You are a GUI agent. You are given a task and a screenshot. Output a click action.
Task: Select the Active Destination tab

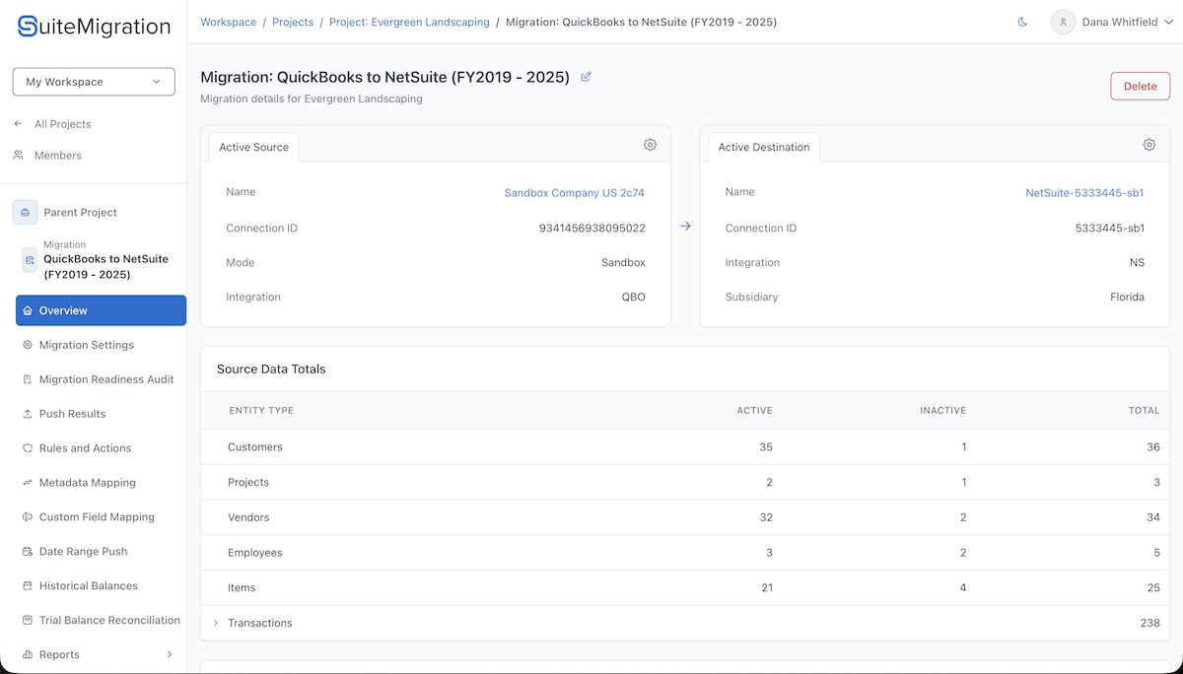[764, 147]
